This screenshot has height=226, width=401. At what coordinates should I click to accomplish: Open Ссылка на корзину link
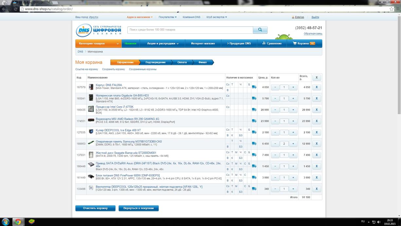click(87, 69)
